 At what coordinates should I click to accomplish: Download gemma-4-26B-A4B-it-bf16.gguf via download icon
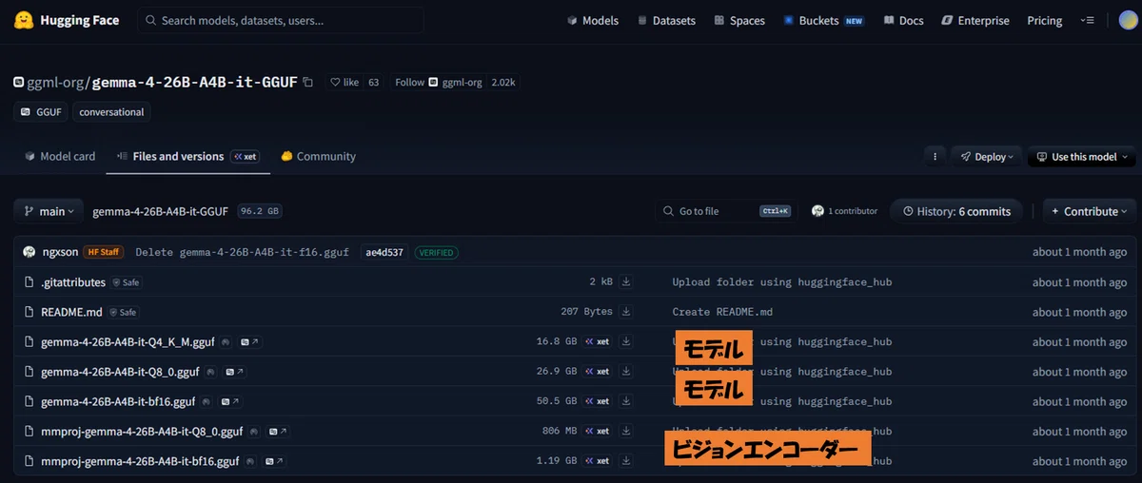626,401
